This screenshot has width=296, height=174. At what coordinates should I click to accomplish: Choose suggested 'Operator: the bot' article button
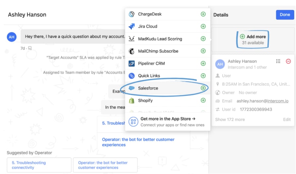tap(105, 165)
